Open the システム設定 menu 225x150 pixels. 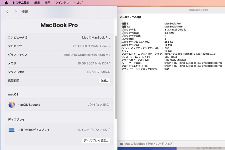click(x=21, y=2)
